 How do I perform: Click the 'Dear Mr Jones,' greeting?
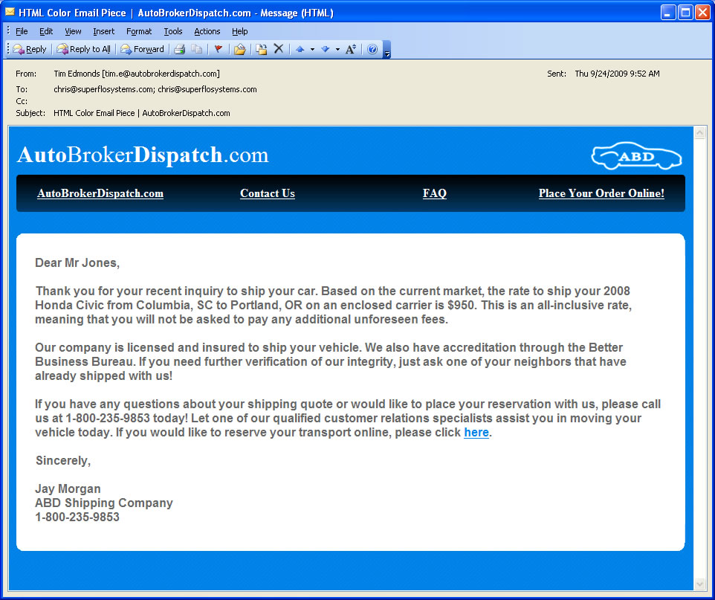[77, 262]
